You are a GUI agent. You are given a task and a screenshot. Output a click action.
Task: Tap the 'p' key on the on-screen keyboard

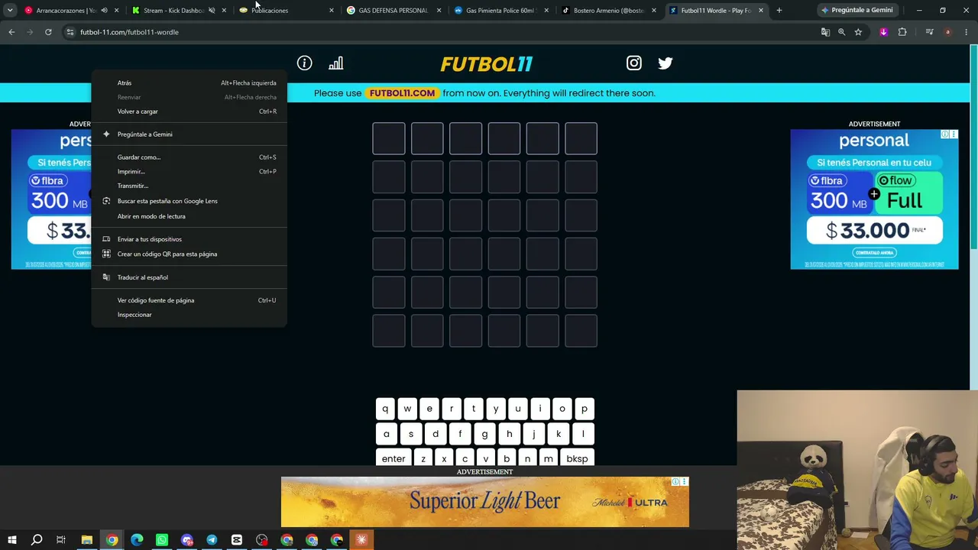(x=585, y=409)
